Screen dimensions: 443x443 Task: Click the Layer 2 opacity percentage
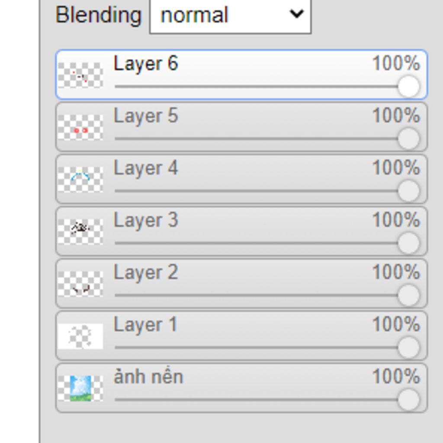point(396,273)
